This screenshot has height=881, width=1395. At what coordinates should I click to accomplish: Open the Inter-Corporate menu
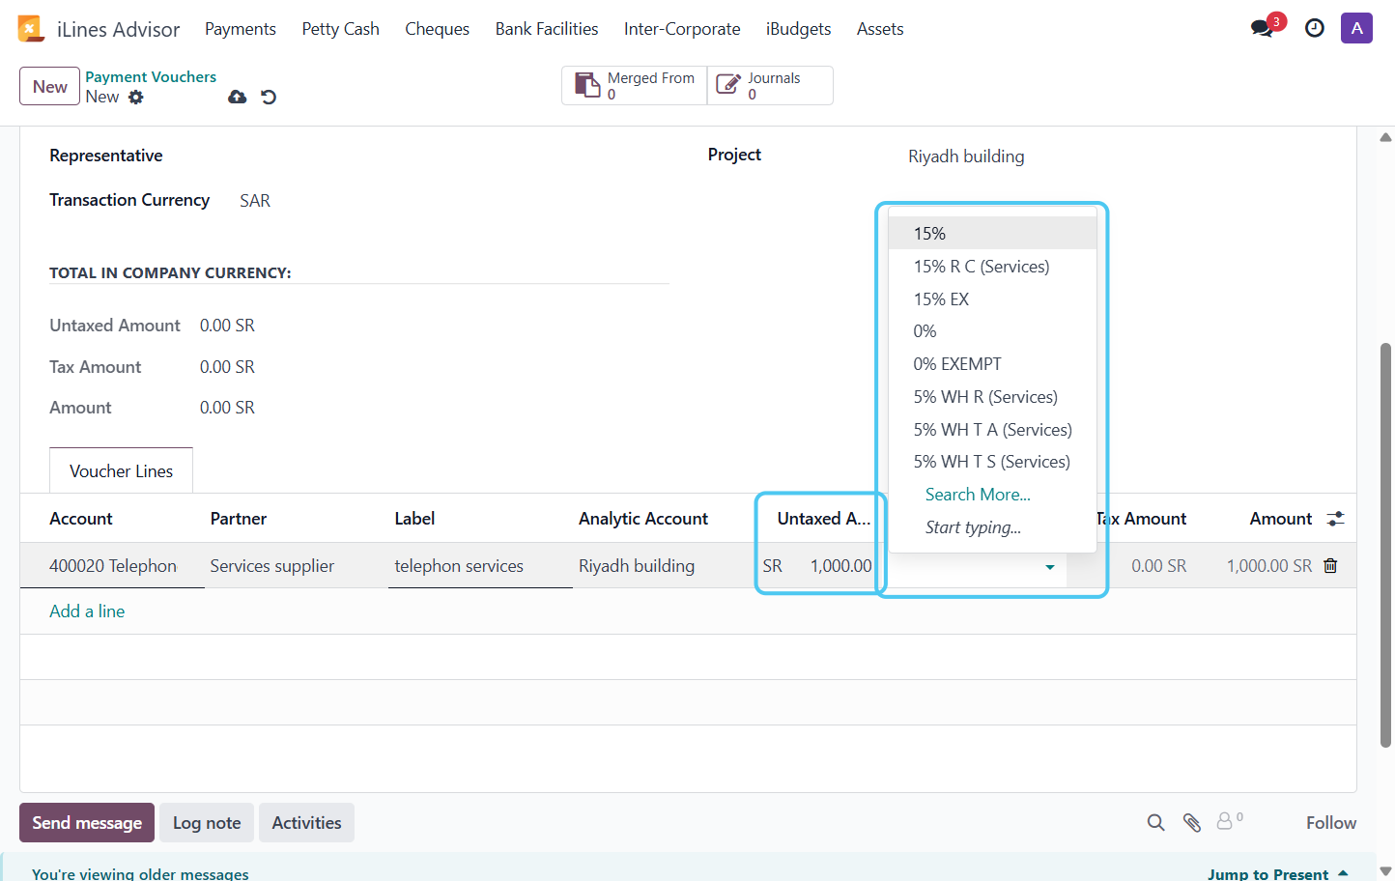click(x=682, y=29)
